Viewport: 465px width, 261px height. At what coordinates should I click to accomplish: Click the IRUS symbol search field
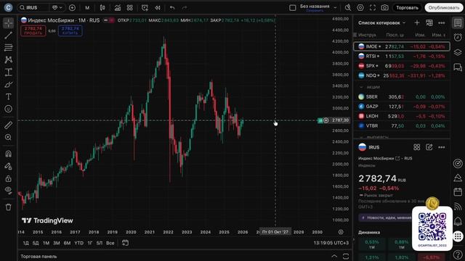point(33,8)
